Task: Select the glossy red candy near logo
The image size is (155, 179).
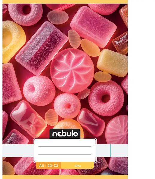Action: pos(91,122)
